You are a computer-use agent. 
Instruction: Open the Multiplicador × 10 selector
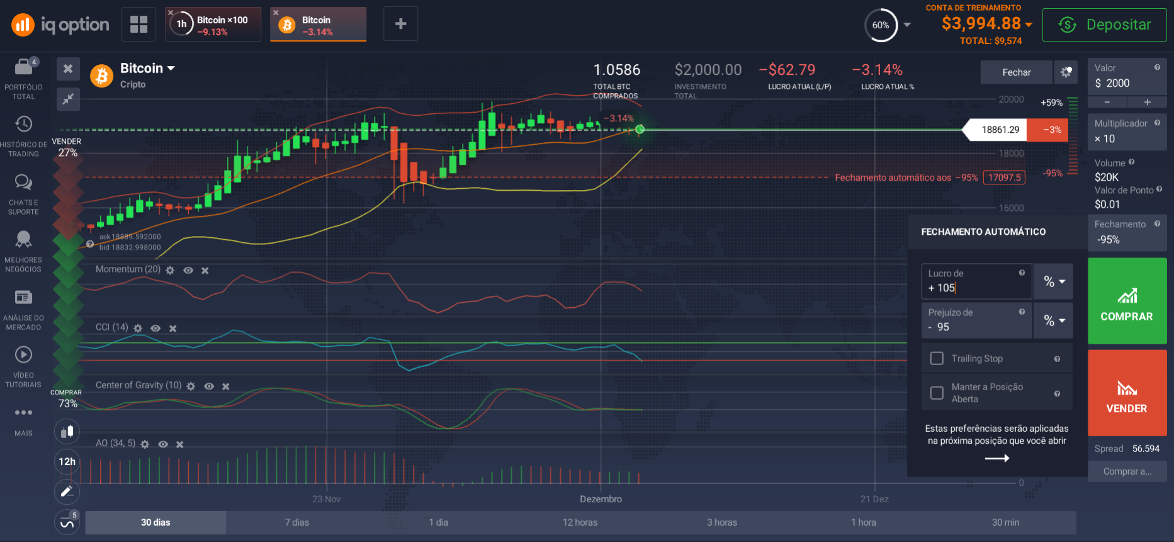click(x=1127, y=132)
